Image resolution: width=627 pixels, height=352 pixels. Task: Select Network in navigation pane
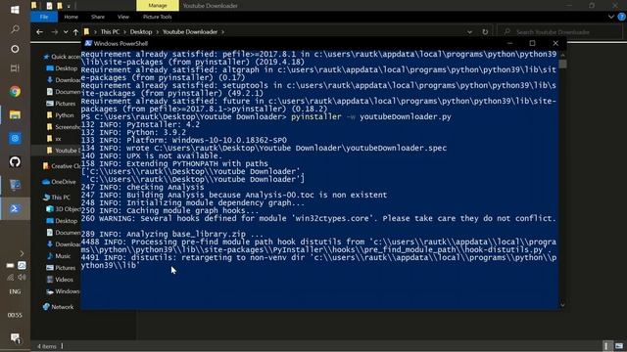coord(59,307)
